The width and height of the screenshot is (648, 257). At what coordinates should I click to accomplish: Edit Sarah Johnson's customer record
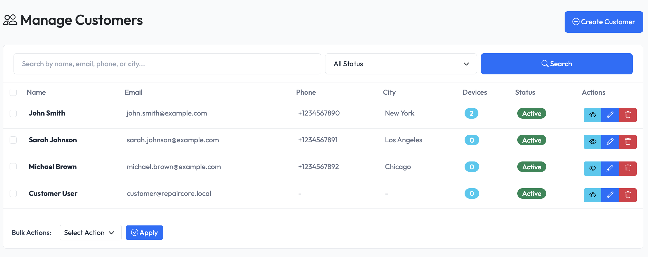tap(610, 142)
